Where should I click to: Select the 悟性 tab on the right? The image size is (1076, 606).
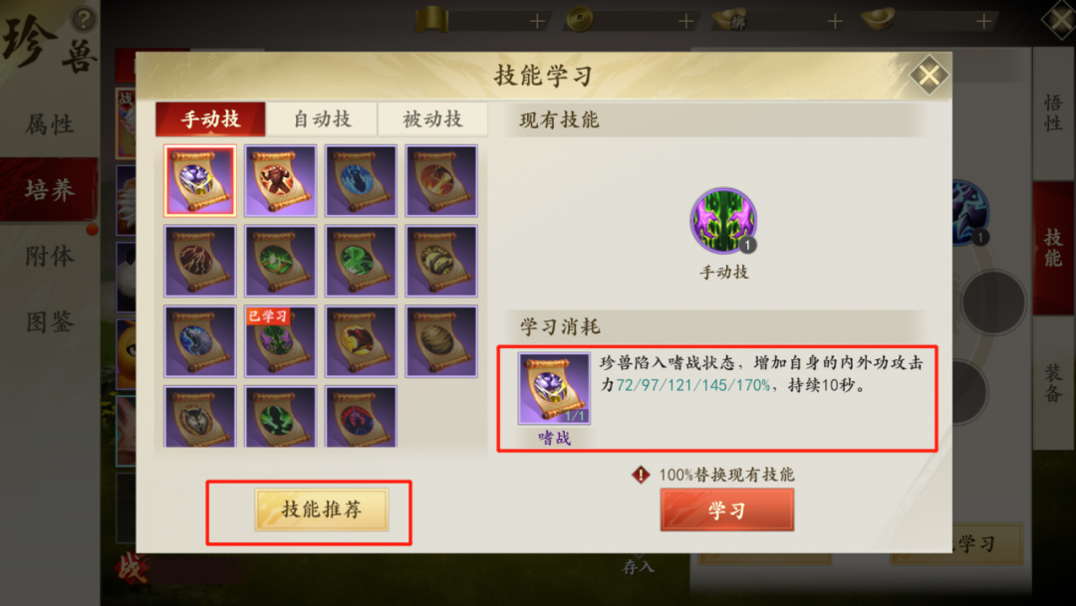pos(1053,113)
